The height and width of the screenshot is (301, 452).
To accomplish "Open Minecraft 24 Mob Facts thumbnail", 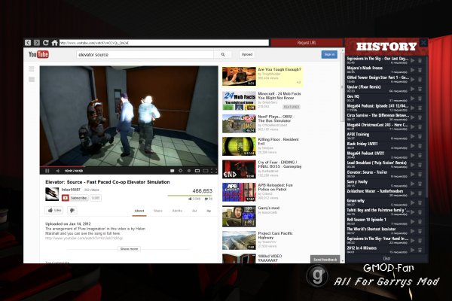I will 239,101.
